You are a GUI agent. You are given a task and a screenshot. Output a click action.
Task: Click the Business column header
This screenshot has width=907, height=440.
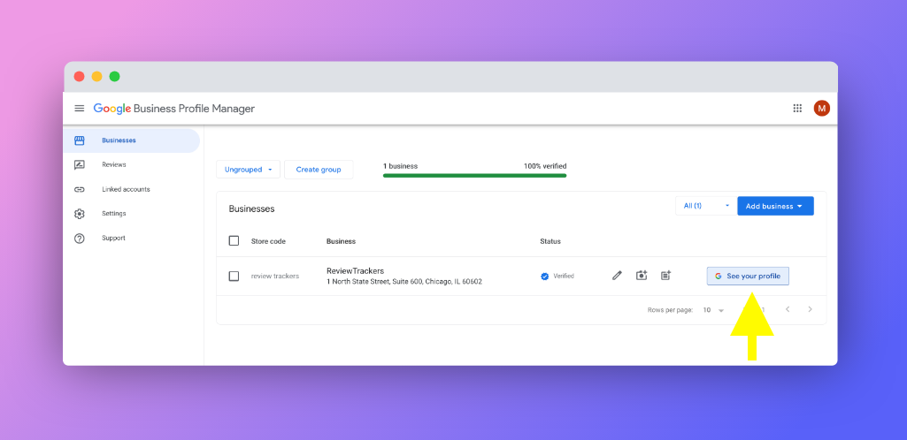(341, 241)
